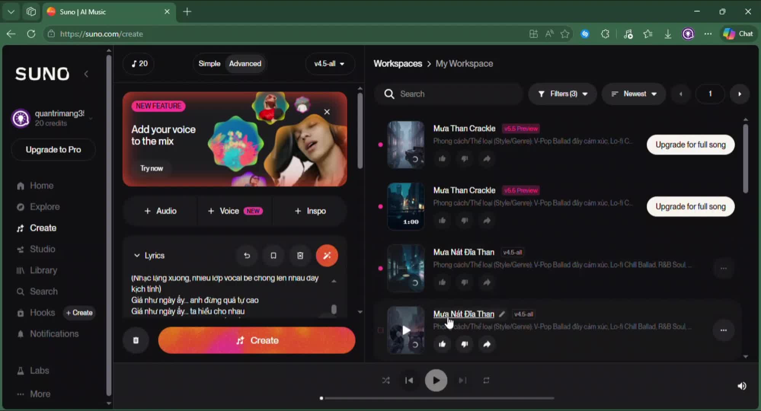Switch to Advanced mode
The height and width of the screenshot is (411, 761).
245,64
